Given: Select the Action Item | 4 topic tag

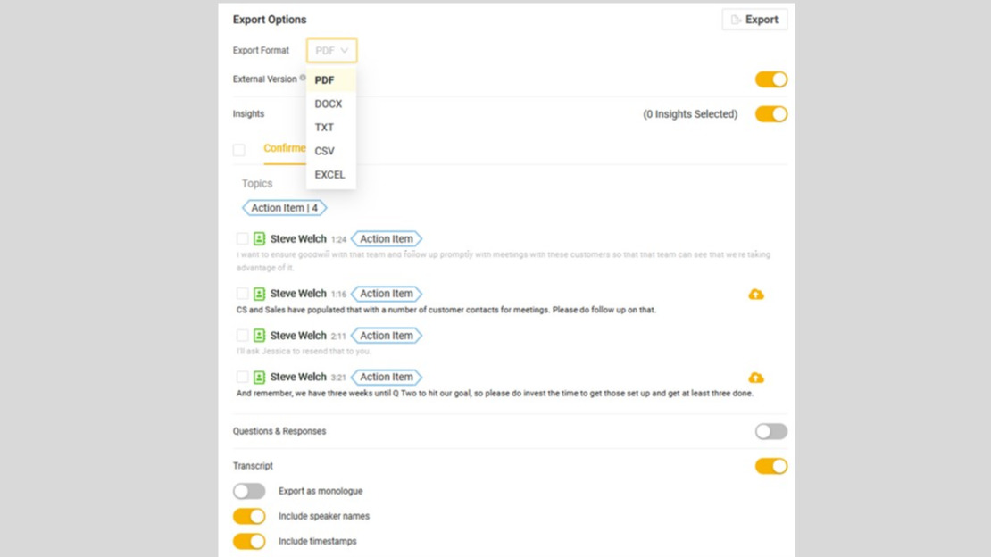Looking at the screenshot, I should click(284, 208).
